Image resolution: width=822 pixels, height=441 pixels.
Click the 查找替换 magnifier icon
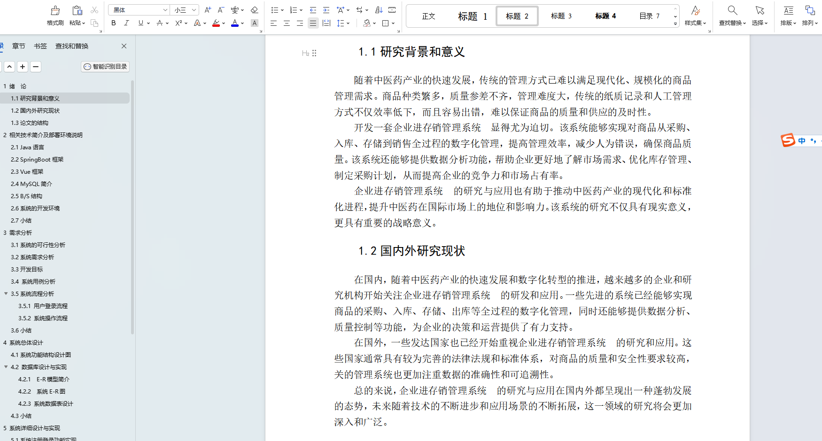(732, 10)
